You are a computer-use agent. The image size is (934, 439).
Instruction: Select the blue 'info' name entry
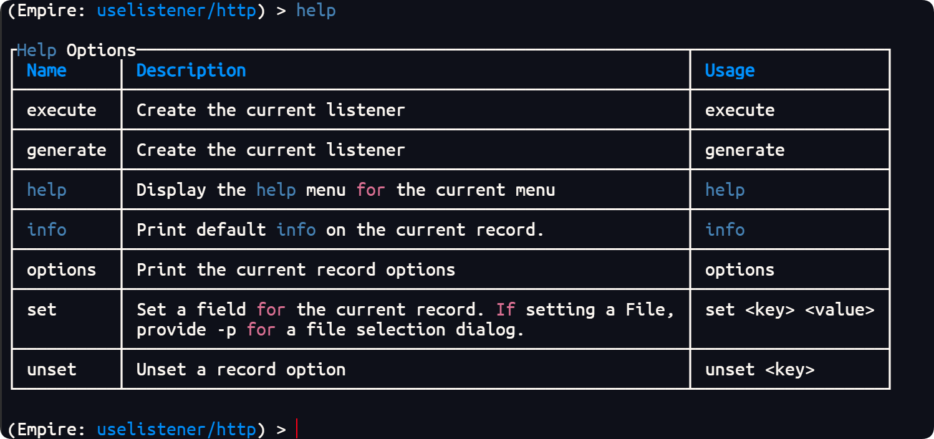[x=47, y=230]
